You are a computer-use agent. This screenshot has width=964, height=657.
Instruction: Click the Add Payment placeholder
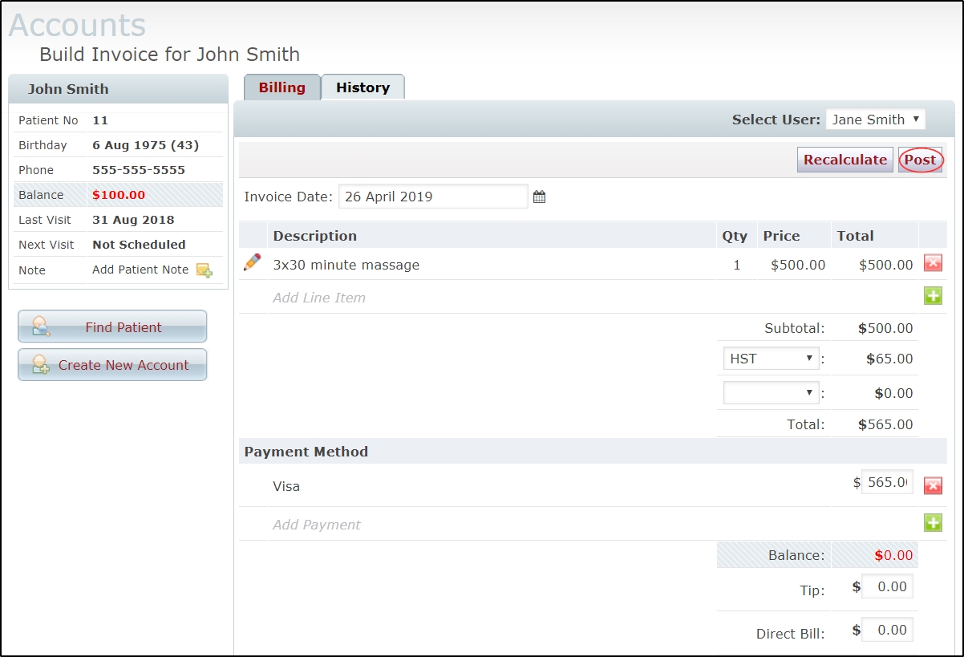pyautogui.click(x=317, y=525)
